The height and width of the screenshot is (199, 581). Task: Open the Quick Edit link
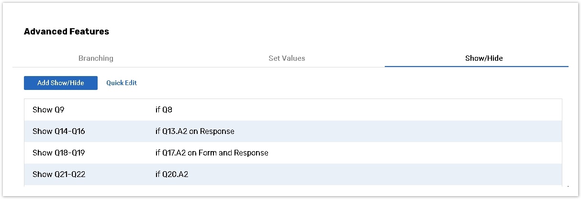[x=122, y=83]
